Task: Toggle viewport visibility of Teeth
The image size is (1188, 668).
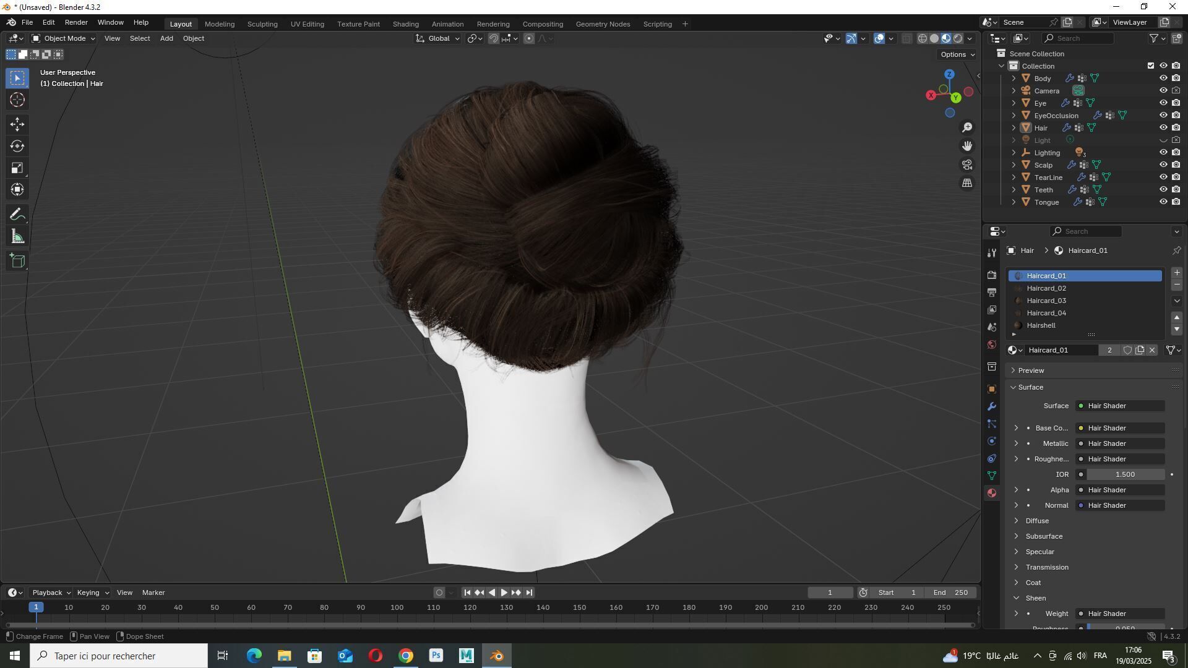Action: tap(1163, 190)
